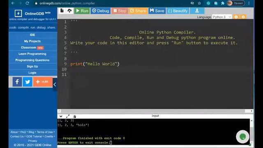Viewport: 263px width, 148px height.
Task: Click the browser address bar URL
Action: 67,3
